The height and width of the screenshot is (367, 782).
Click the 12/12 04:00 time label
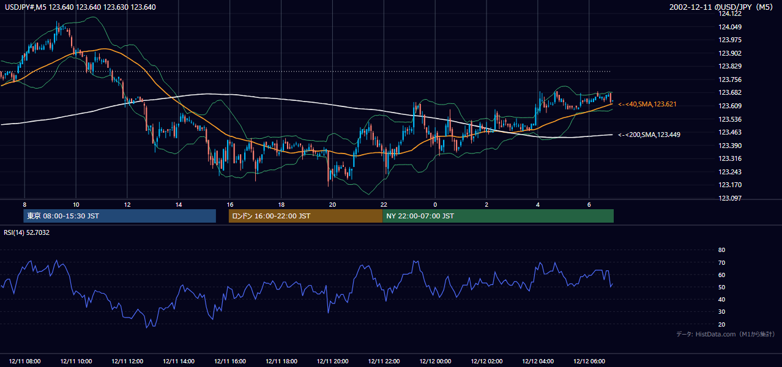(538, 361)
